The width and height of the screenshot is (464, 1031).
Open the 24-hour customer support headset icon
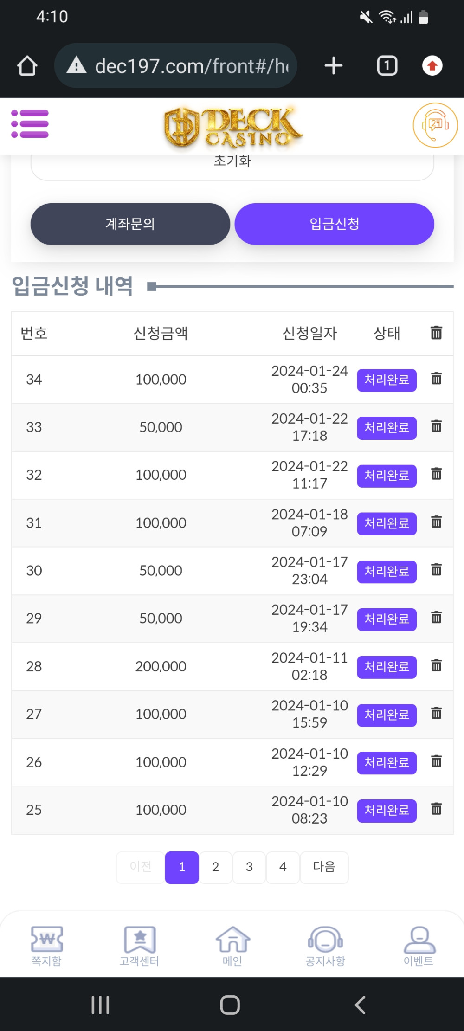(435, 125)
